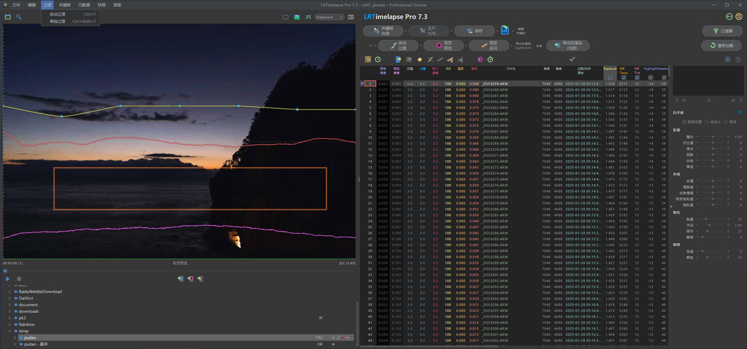747x349 pixels.
Task: Toggle the WB Temp column checkbox
Action: coord(623,78)
